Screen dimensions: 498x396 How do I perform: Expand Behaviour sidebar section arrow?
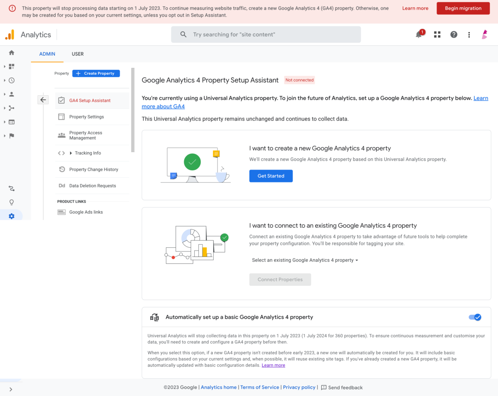(x=5, y=122)
